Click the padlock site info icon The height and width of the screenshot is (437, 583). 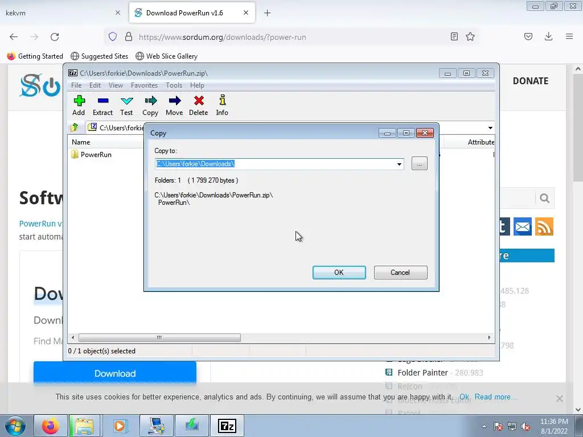point(129,36)
